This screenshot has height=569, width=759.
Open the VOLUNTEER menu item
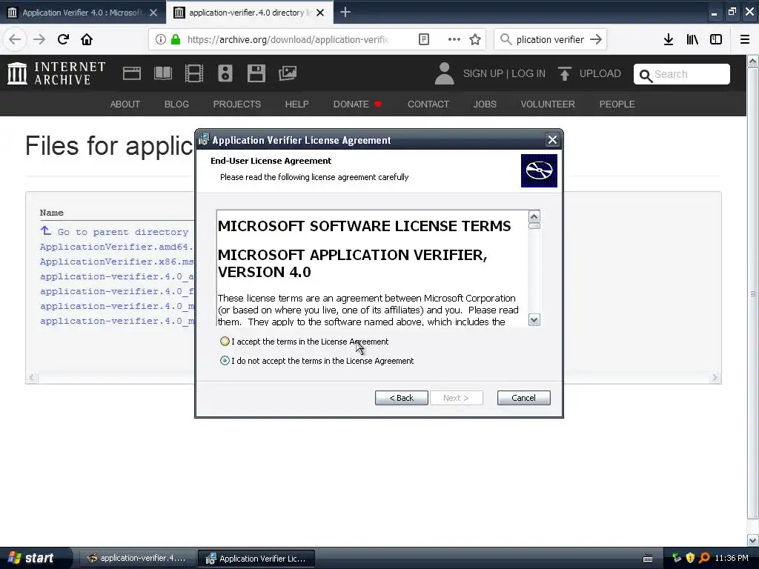[x=548, y=104]
